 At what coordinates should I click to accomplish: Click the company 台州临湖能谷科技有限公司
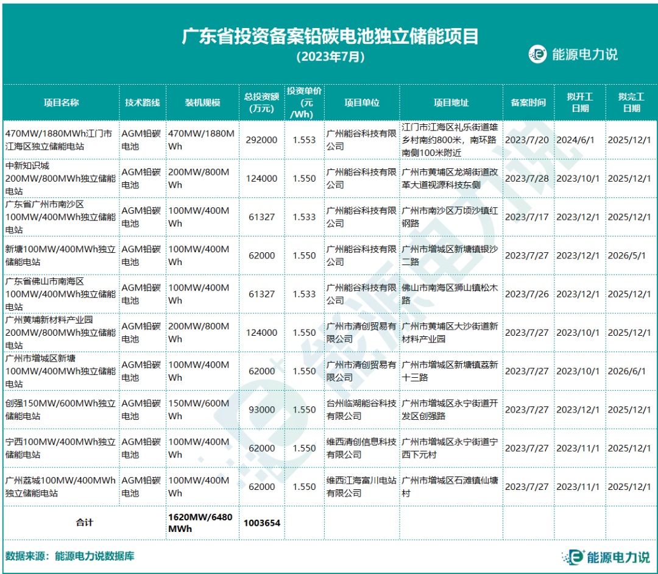361,409
